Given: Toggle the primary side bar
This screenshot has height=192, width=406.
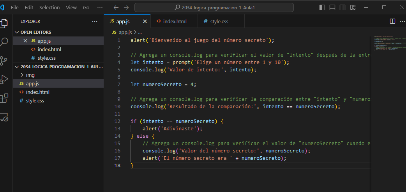Looking at the screenshot, I should [322, 7].
